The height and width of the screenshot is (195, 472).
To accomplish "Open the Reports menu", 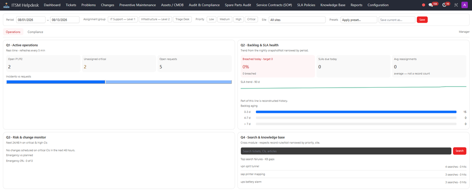I will click(x=356, y=5).
